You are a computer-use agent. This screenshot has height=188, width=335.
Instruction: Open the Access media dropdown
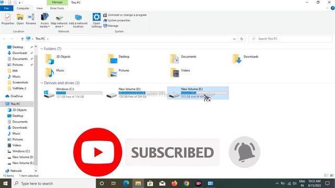pyautogui.click(x=44, y=20)
